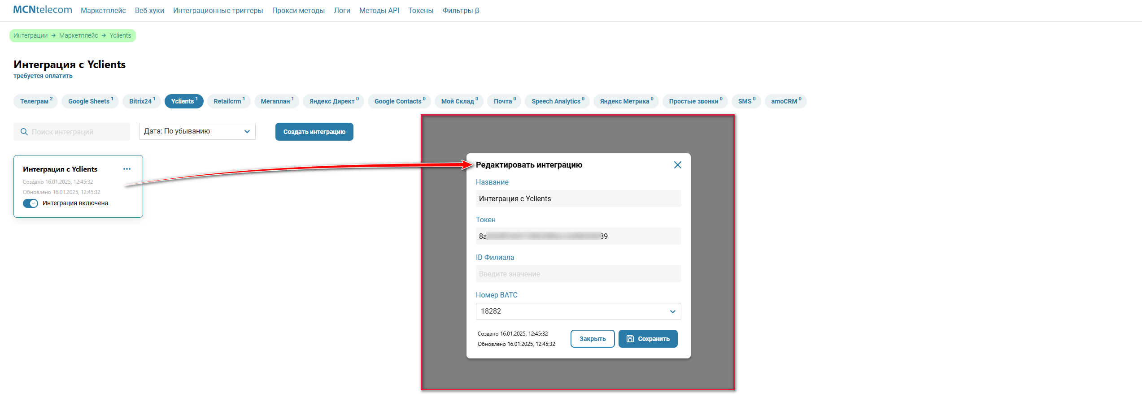Viewport: 1142px width, 401px height.
Task: Open the Веб-хуки top menu
Action: click(149, 10)
